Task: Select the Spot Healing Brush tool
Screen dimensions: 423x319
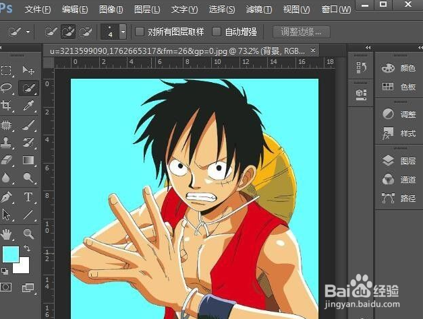Action: point(7,125)
